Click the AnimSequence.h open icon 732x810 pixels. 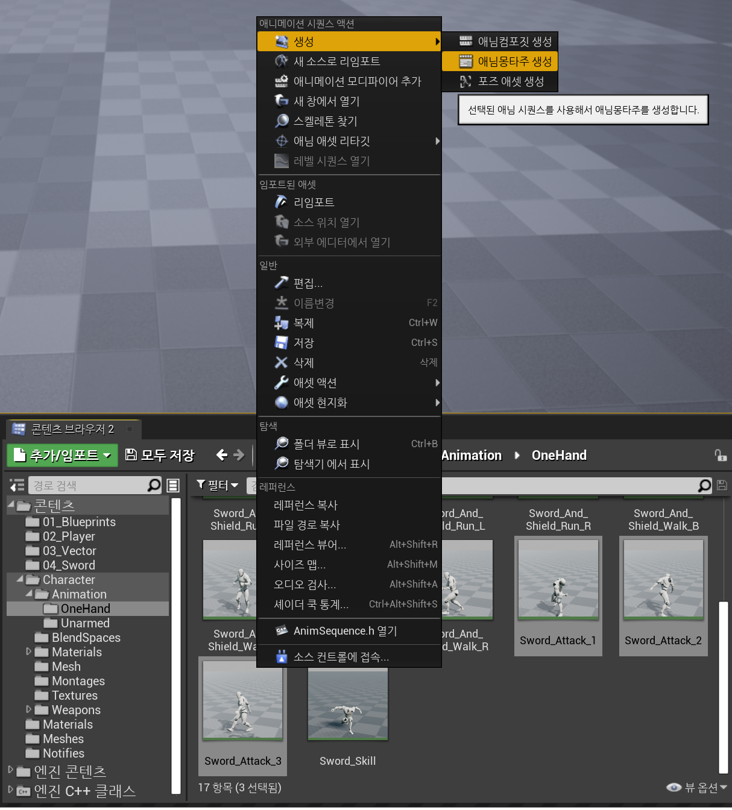pyautogui.click(x=282, y=631)
